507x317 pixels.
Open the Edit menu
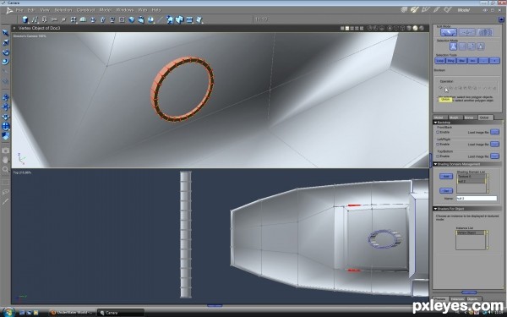pos(31,10)
